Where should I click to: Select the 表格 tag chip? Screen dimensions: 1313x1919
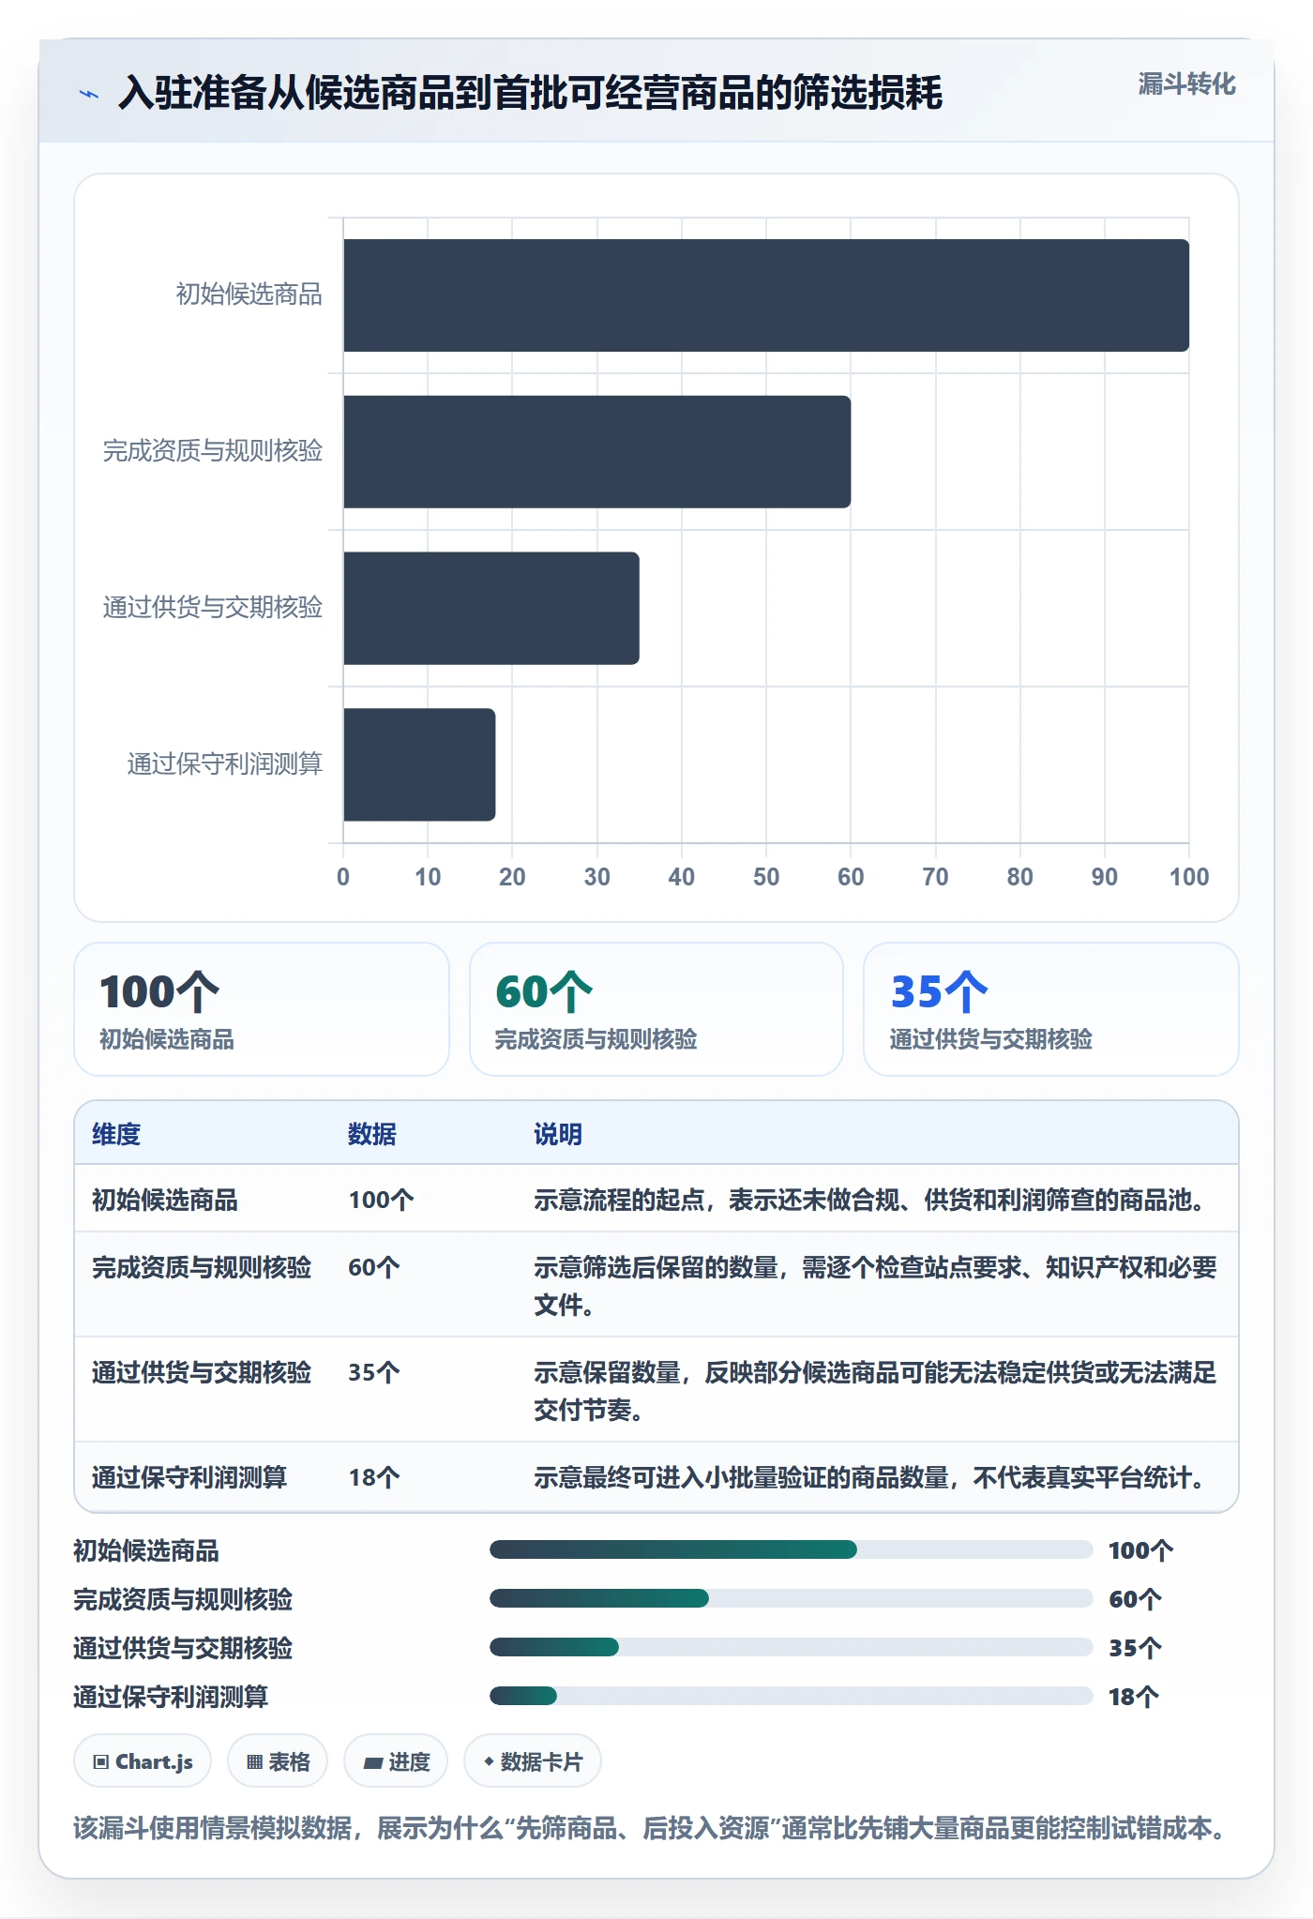(278, 1761)
